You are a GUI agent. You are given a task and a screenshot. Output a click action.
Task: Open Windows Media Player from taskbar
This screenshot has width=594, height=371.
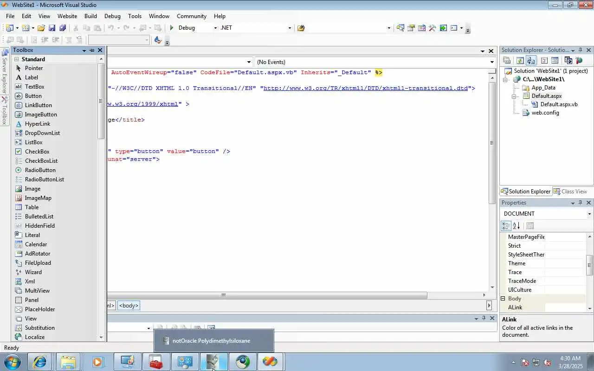pos(98,362)
